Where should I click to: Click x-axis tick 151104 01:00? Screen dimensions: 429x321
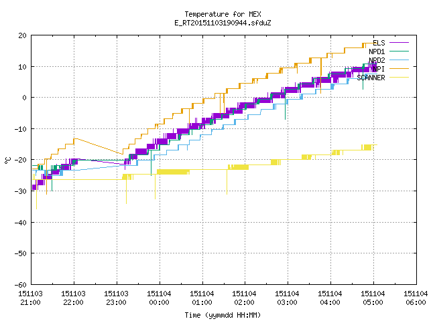[202, 298]
